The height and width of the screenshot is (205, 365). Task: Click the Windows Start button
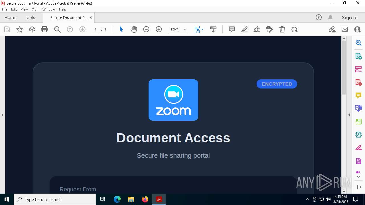tap(7, 199)
